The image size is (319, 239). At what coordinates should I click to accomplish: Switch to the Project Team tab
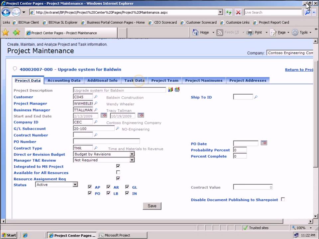165,80
